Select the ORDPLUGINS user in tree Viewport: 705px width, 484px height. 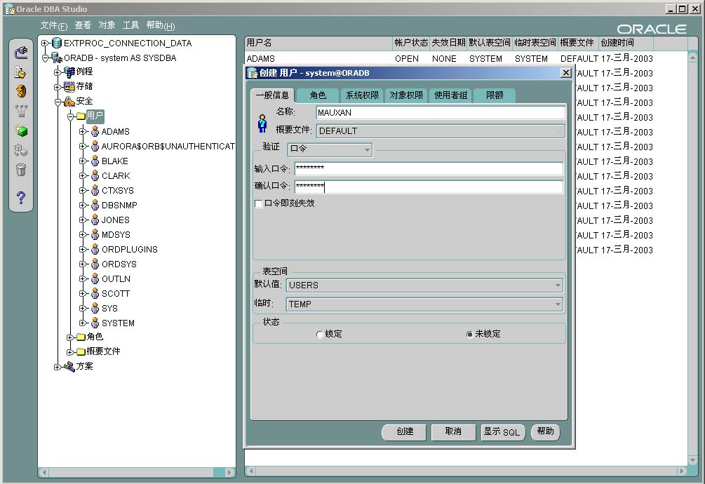click(x=130, y=250)
